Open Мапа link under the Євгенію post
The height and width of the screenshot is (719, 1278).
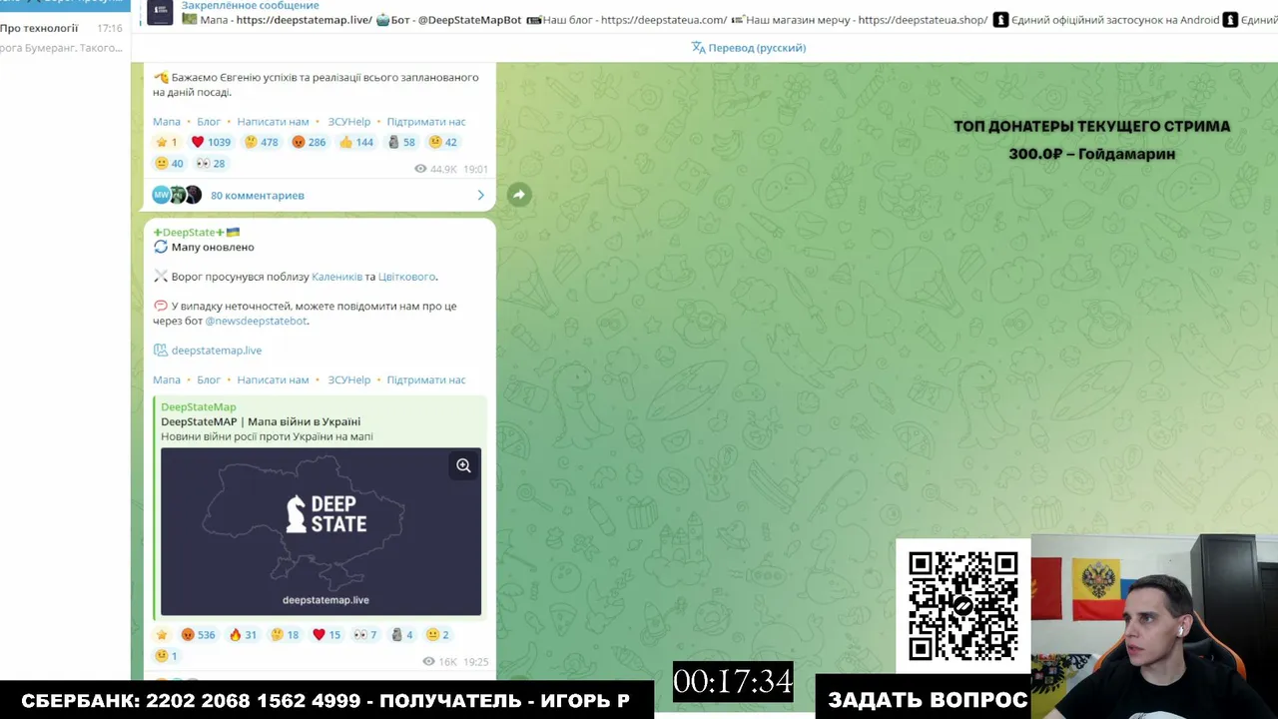[167, 122]
